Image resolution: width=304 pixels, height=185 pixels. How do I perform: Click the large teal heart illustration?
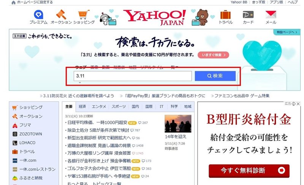click(x=262, y=55)
